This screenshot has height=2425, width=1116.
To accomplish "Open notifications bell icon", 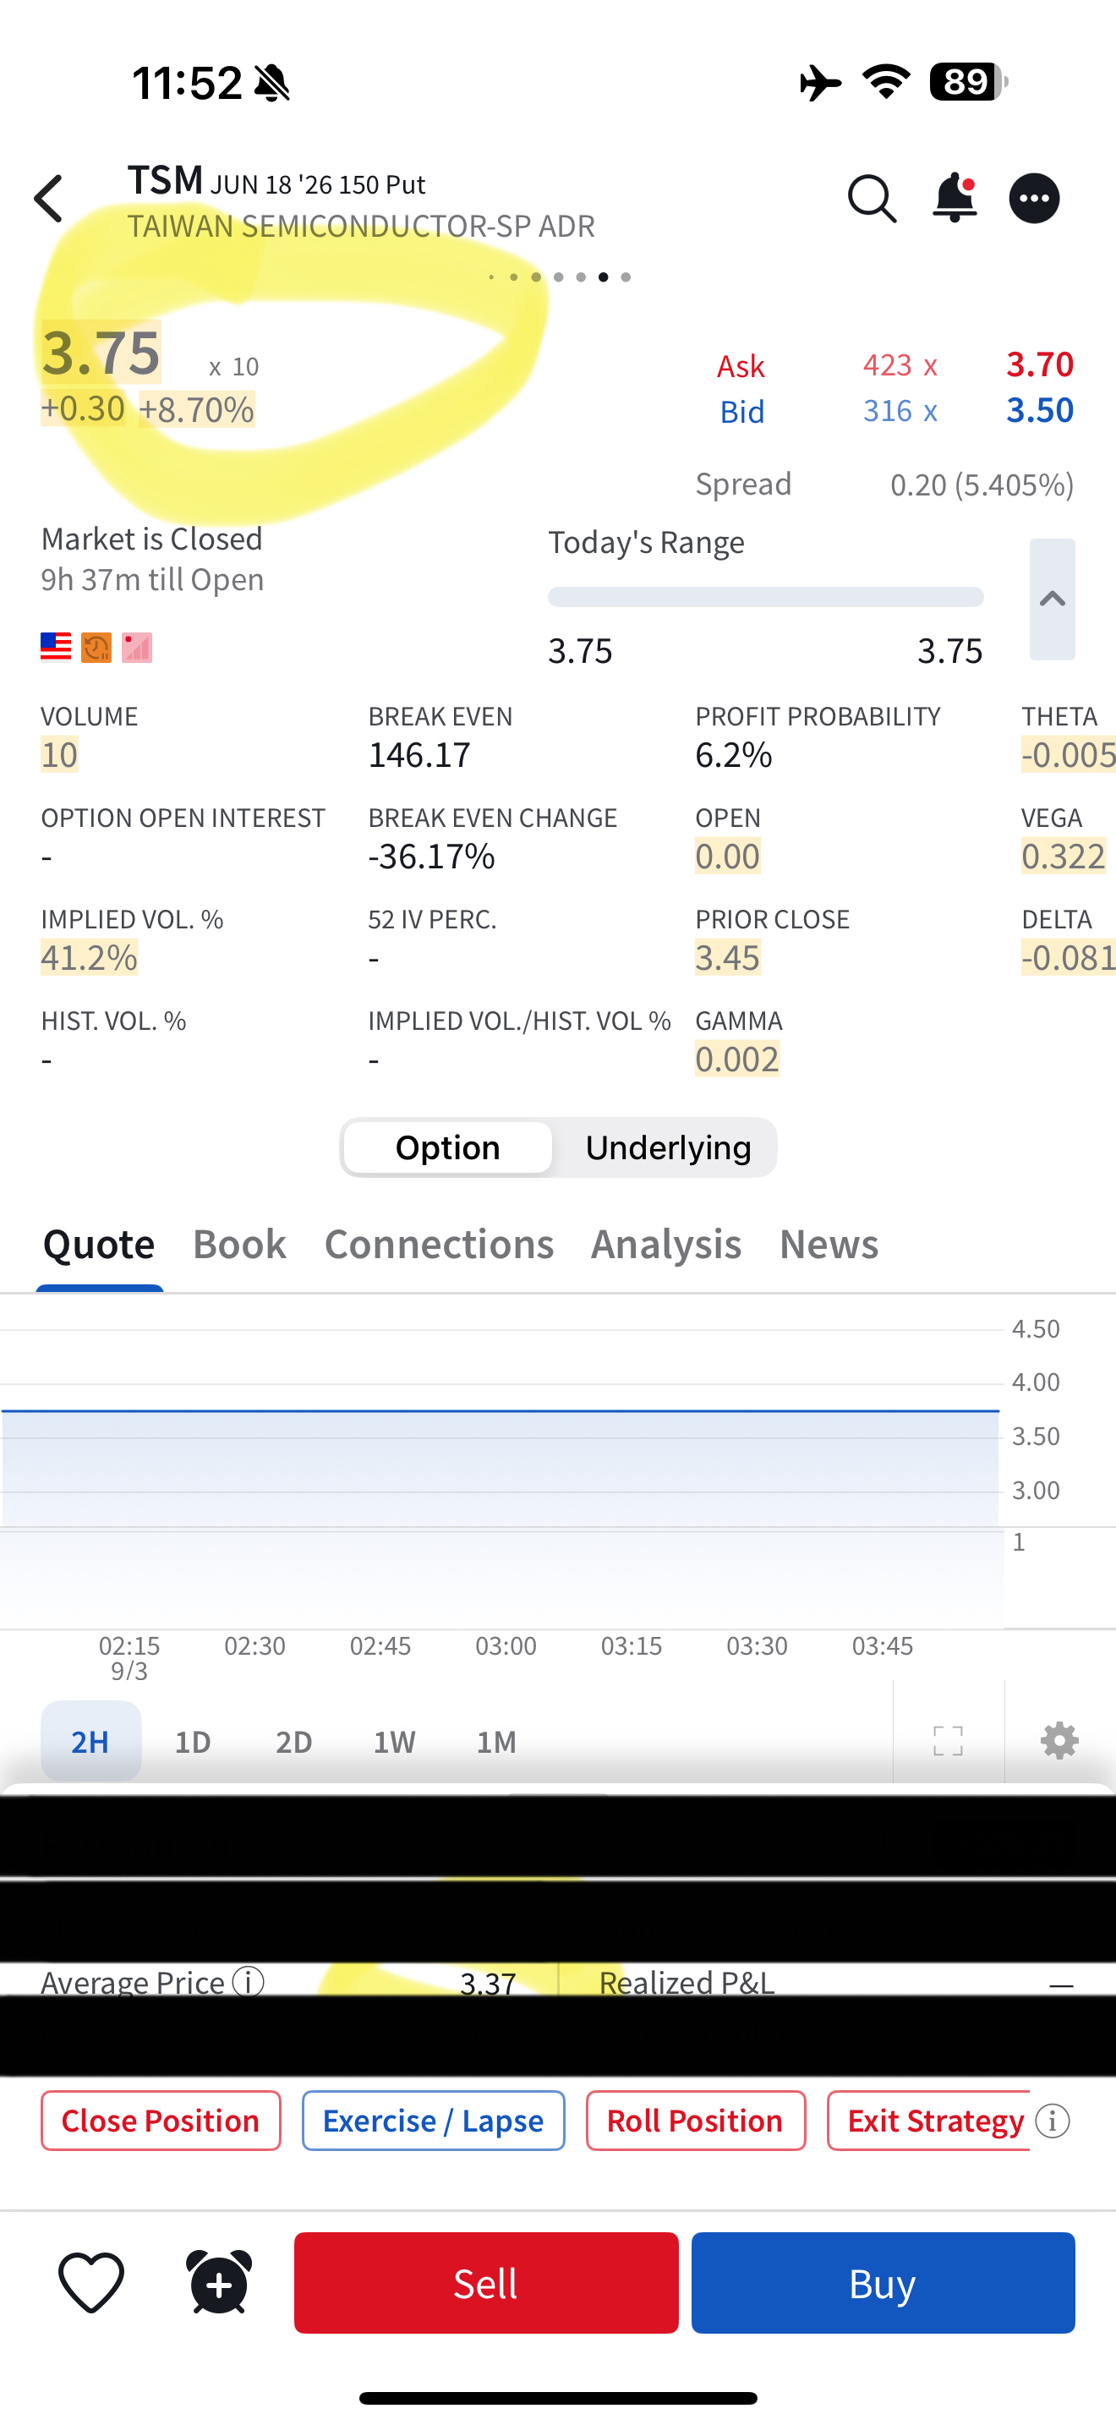I will [x=955, y=199].
